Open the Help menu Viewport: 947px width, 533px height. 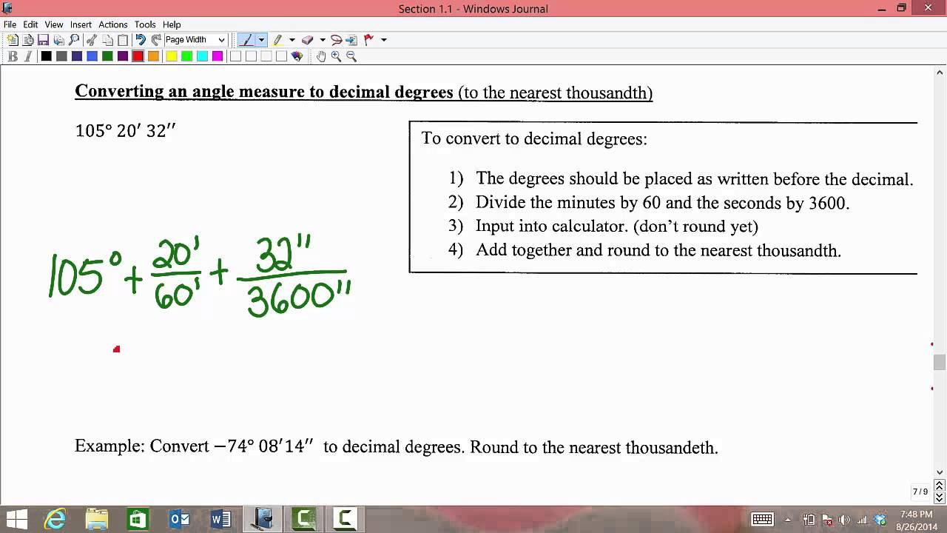tap(172, 24)
